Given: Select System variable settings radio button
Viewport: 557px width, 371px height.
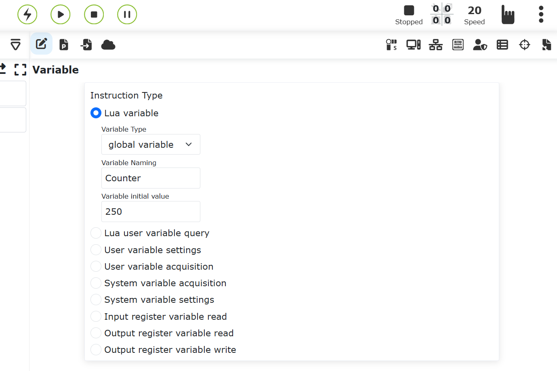Looking at the screenshot, I should click(x=96, y=300).
